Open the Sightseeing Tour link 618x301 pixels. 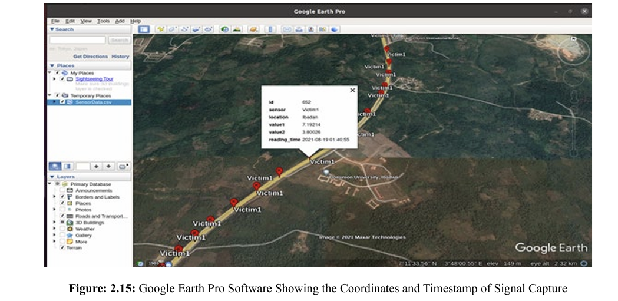(x=94, y=79)
